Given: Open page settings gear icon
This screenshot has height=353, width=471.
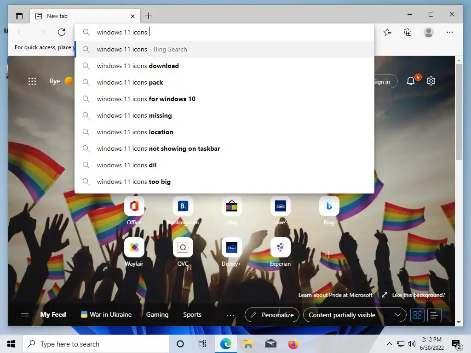Looking at the screenshot, I should 431,81.
